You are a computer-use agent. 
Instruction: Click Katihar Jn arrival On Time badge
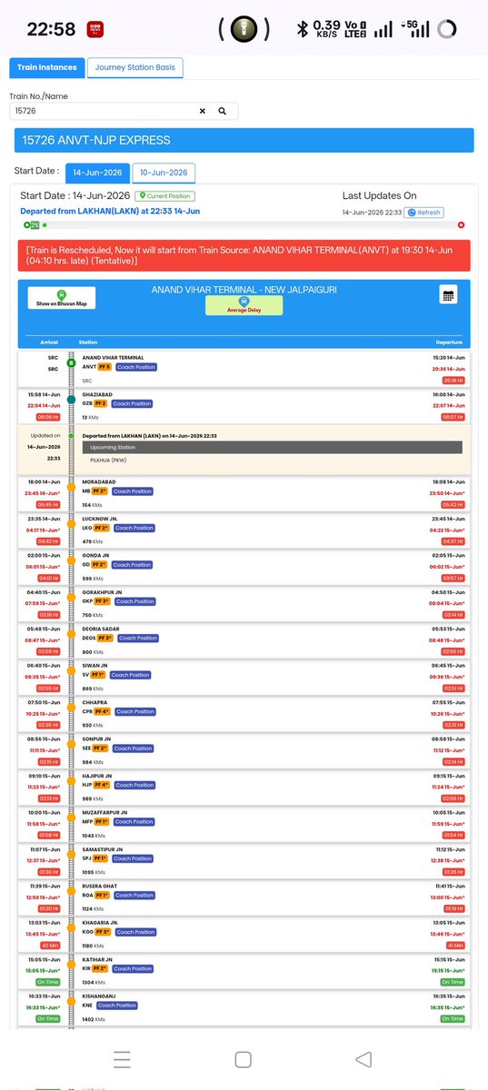click(x=48, y=982)
